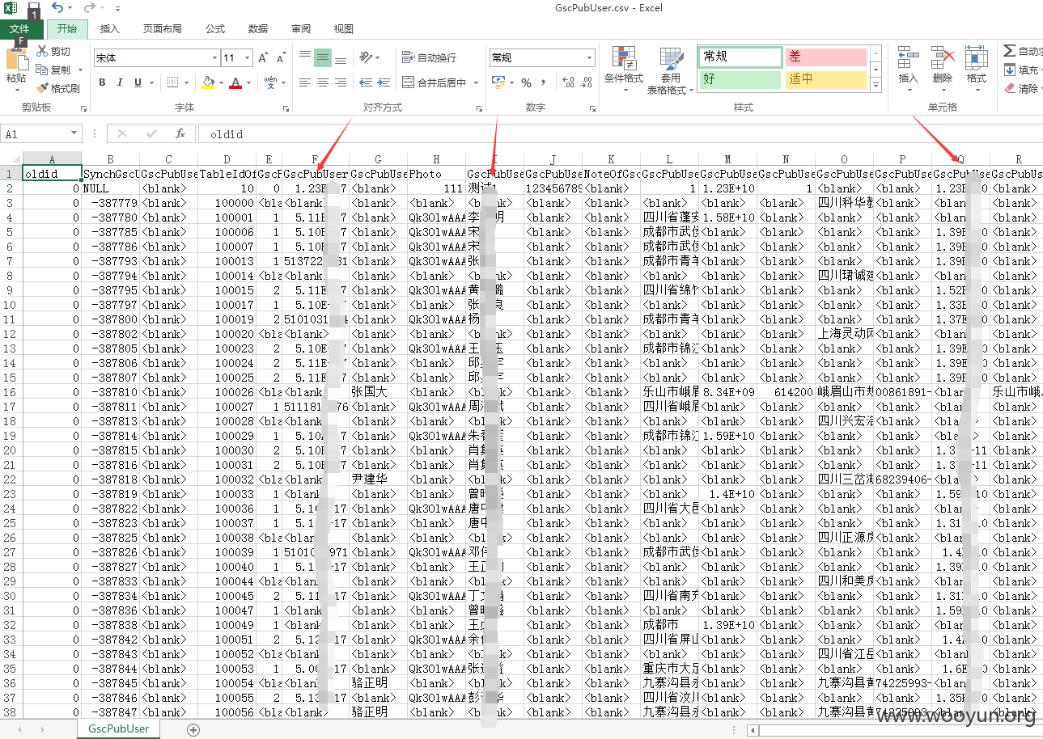Add a new sheet with plus icon
This screenshot has width=1043, height=739.
(193, 729)
